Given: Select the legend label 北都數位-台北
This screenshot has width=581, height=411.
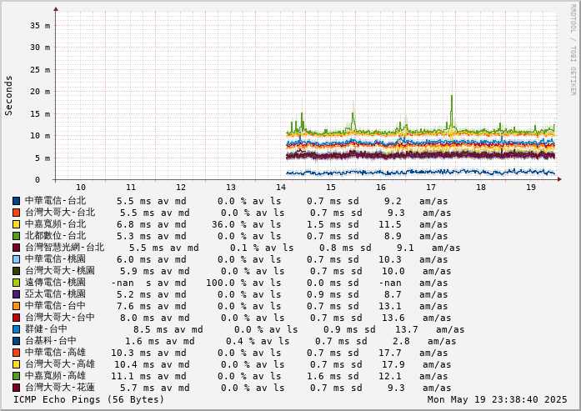Looking at the screenshot, I should 56,236.
